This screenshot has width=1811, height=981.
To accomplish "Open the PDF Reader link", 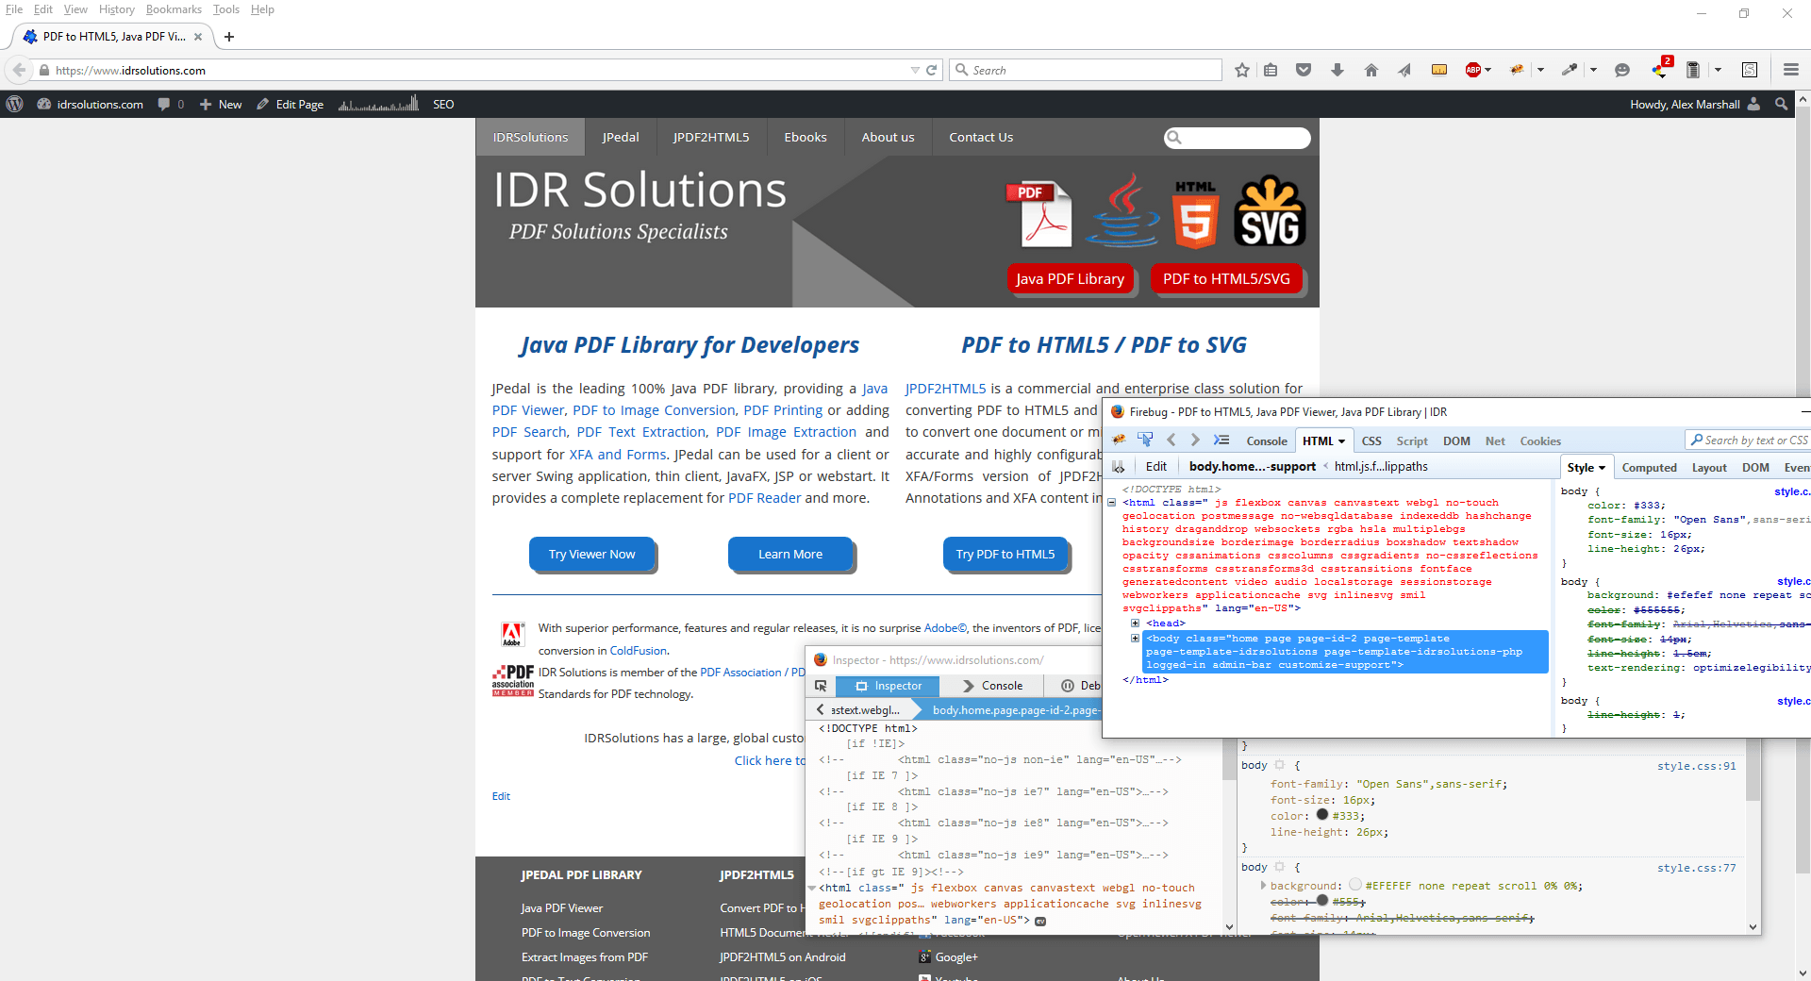I will [x=764, y=498].
